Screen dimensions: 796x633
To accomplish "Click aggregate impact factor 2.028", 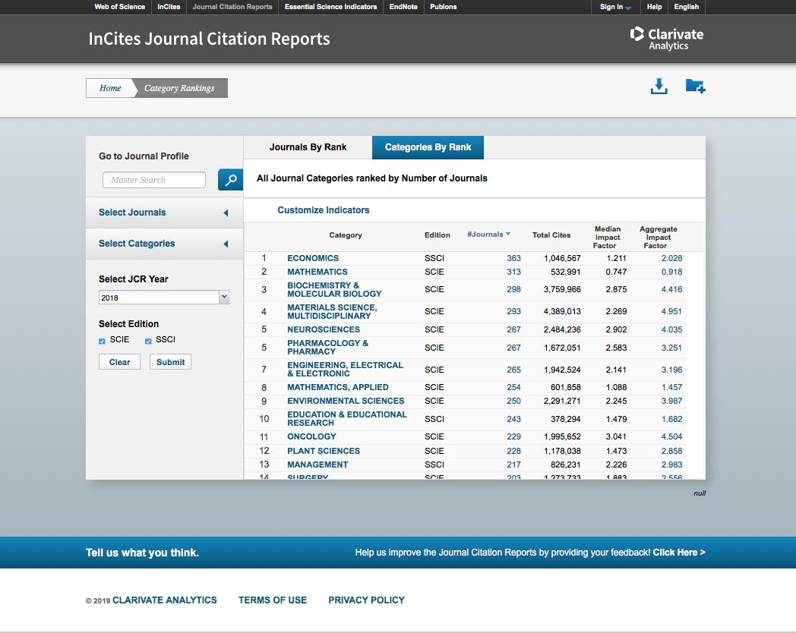I will pyautogui.click(x=671, y=258).
